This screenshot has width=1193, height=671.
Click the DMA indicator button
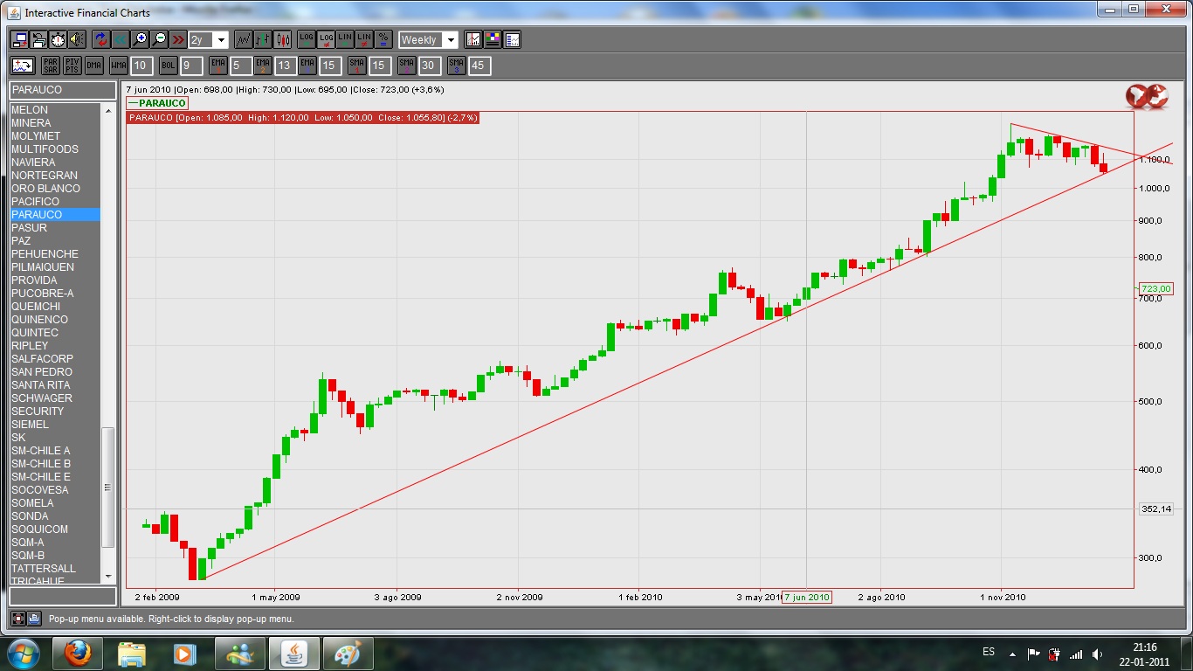[x=94, y=66]
